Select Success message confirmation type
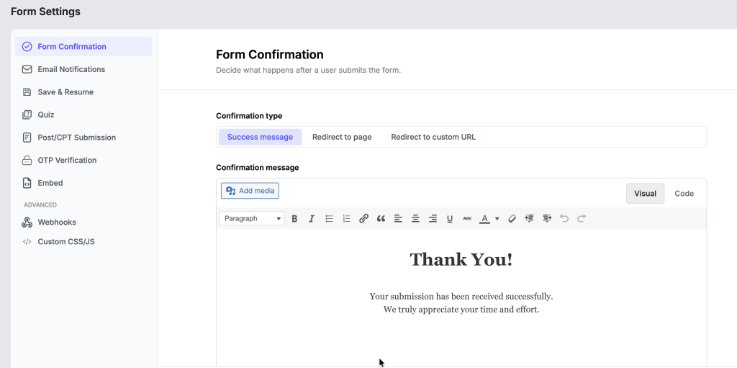 [x=260, y=137]
